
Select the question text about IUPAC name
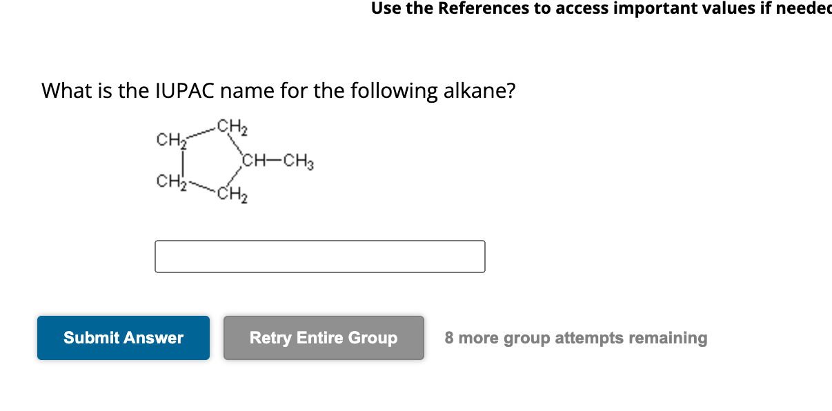[277, 90]
